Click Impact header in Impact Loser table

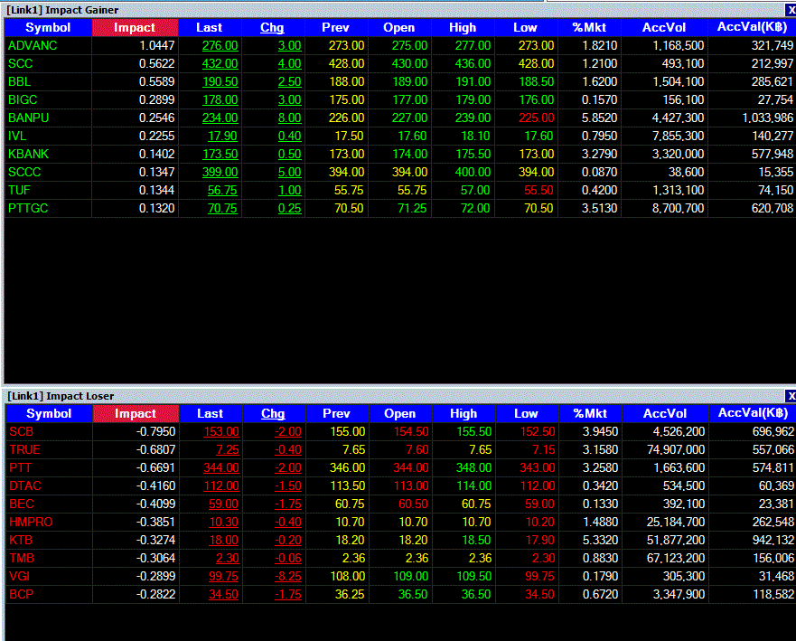[136, 413]
